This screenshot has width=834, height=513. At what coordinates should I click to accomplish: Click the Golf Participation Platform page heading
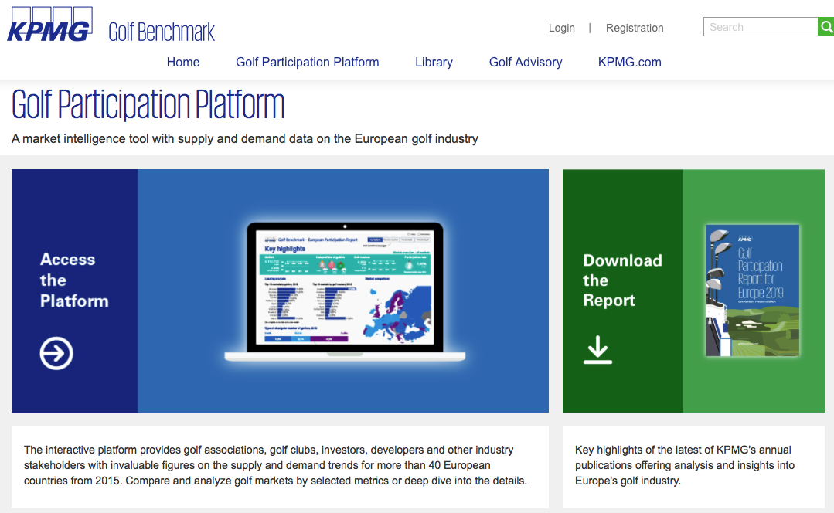(x=148, y=105)
